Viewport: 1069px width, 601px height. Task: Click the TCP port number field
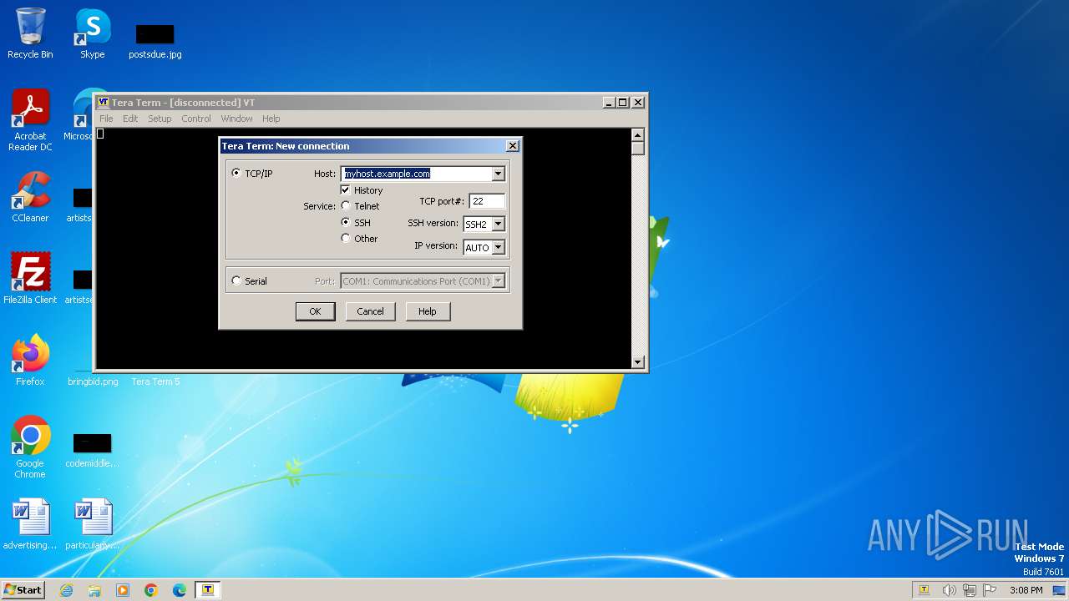487,201
